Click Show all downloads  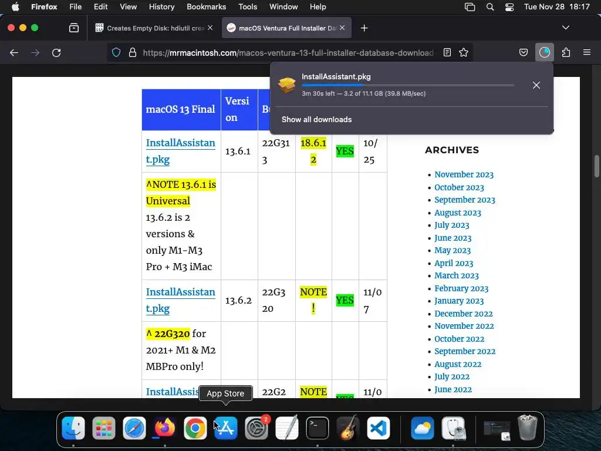[x=316, y=119]
